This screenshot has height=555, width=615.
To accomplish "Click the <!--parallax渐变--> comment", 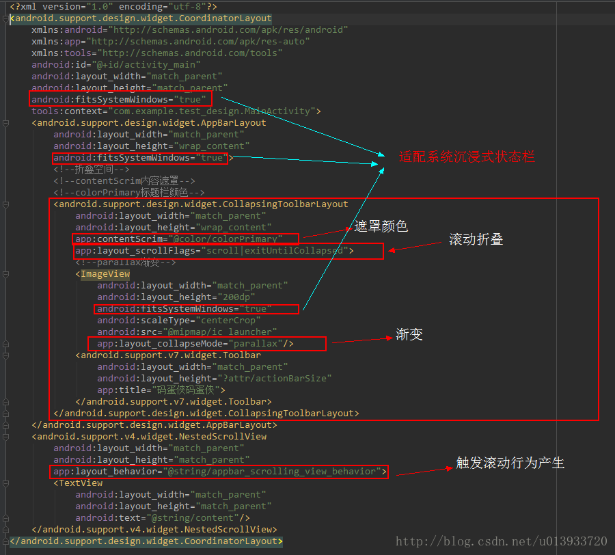I will click(x=126, y=262).
